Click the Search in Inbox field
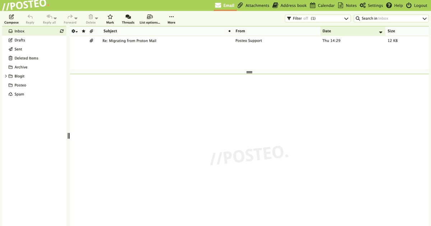This screenshot has height=226, width=431. (x=391, y=18)
